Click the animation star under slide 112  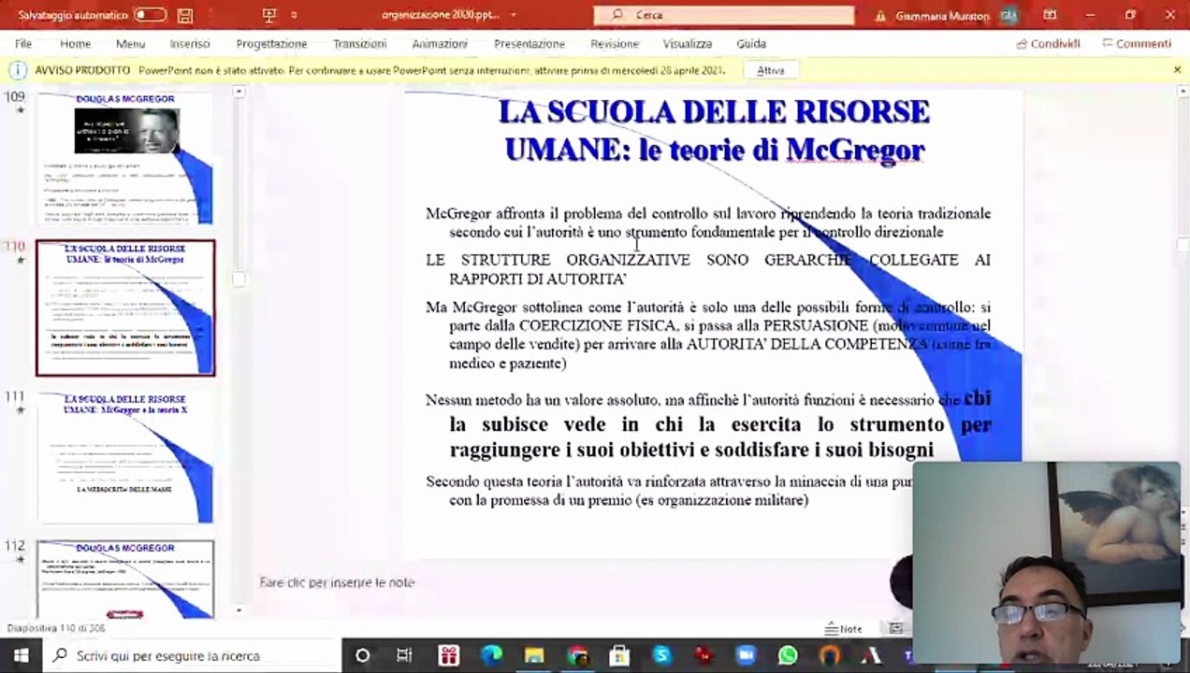pos(21,559)
